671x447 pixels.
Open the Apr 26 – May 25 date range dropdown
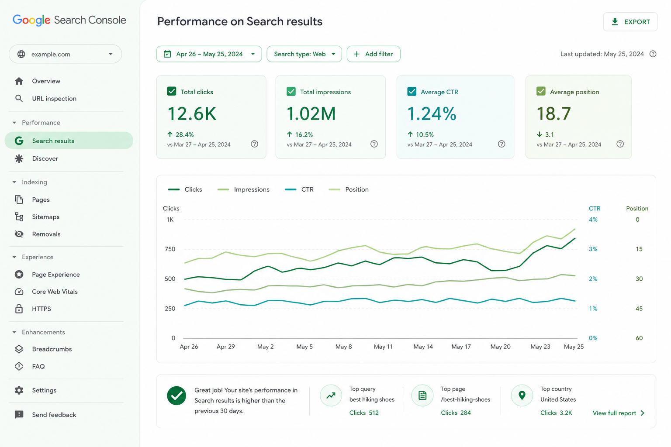(209, 54)
